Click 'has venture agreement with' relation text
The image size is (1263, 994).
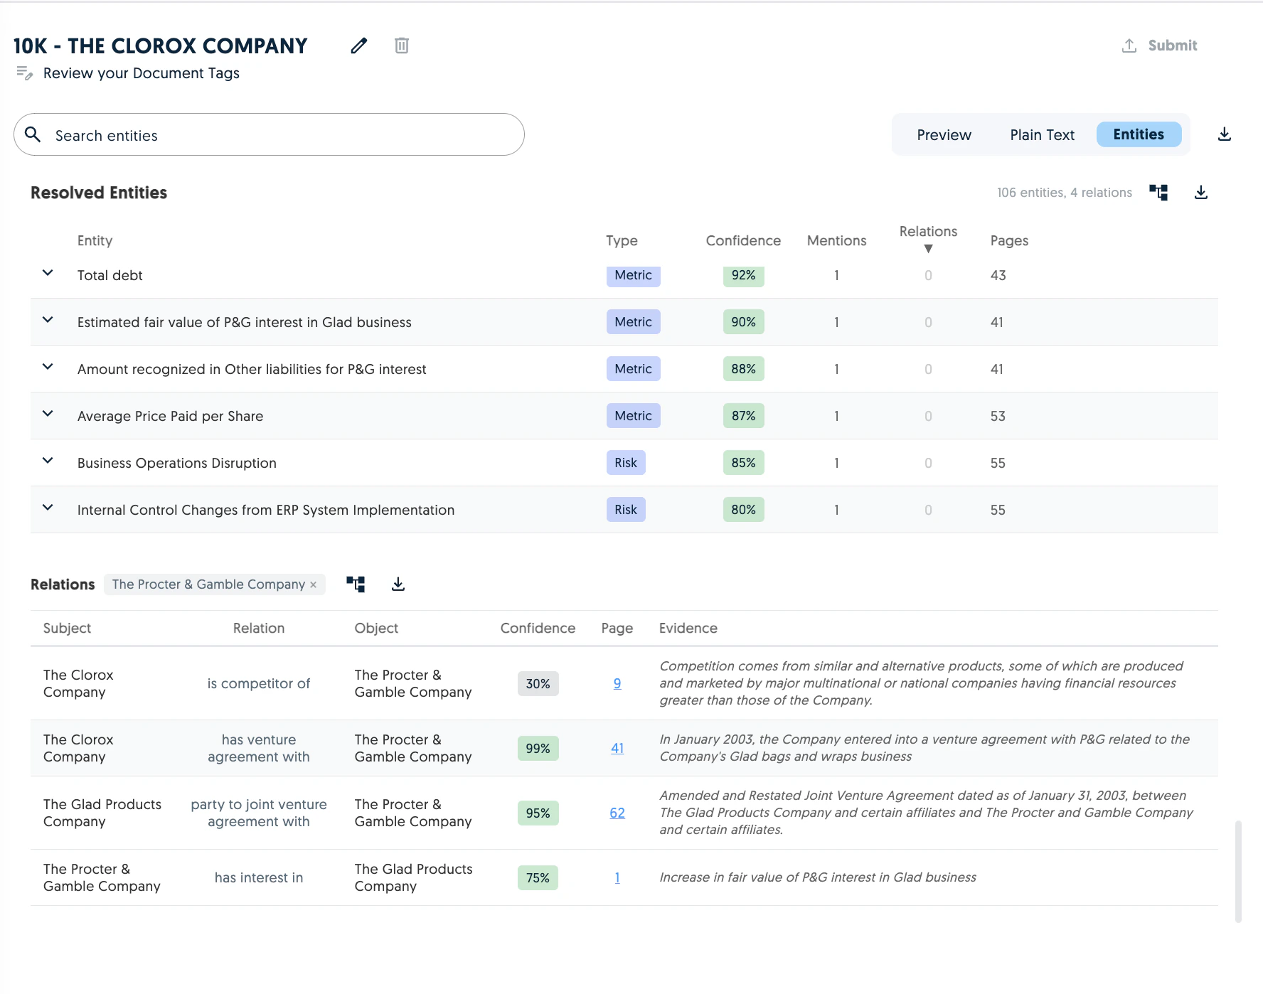pos(259,748)
